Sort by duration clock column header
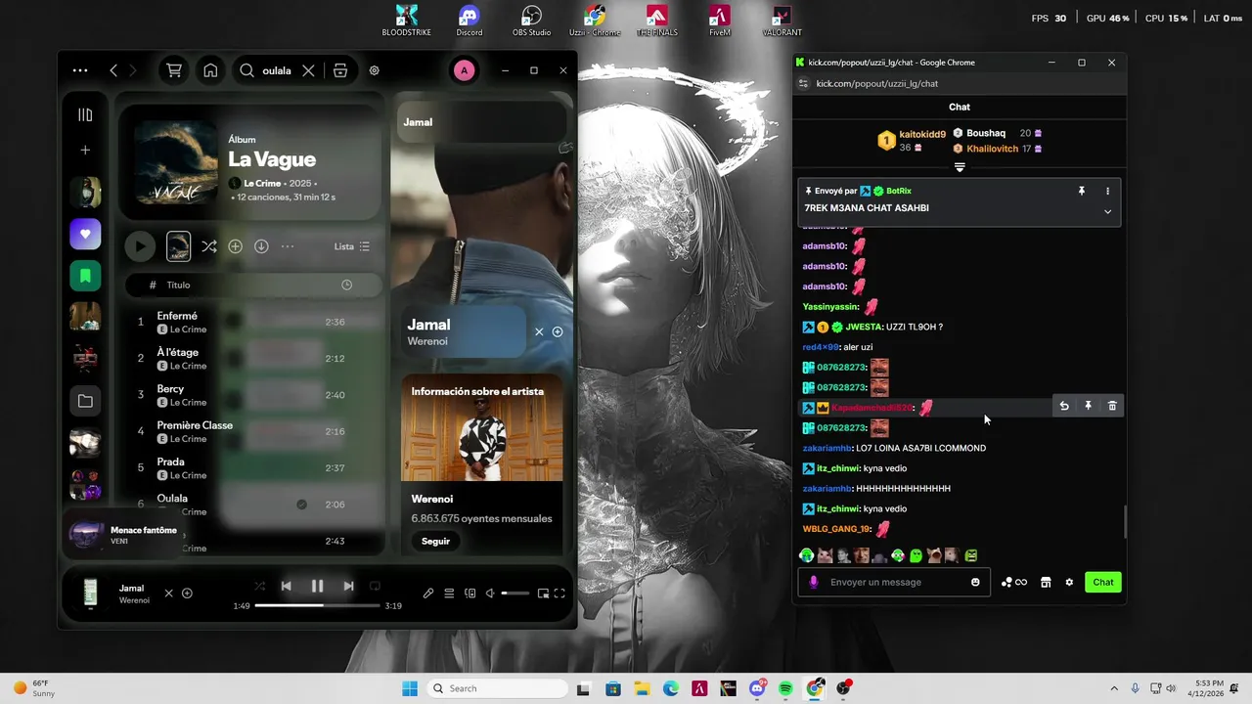 tap(346, 285)
